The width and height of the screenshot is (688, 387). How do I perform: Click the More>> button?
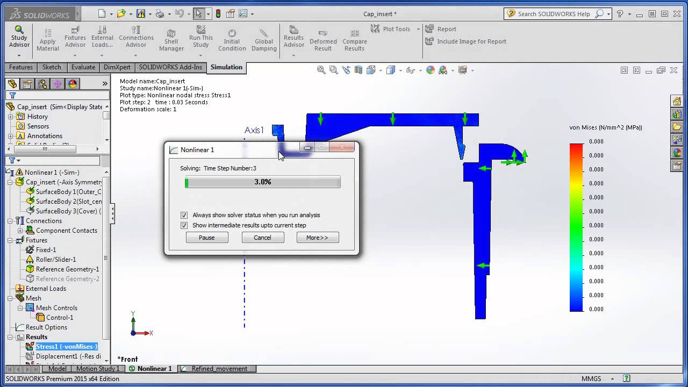(318, 238)
